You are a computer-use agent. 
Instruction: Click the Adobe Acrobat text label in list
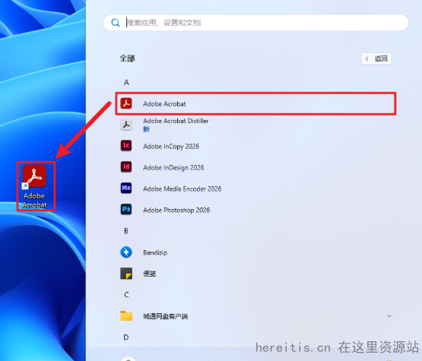pyautogui.click(x=164, y=104)
